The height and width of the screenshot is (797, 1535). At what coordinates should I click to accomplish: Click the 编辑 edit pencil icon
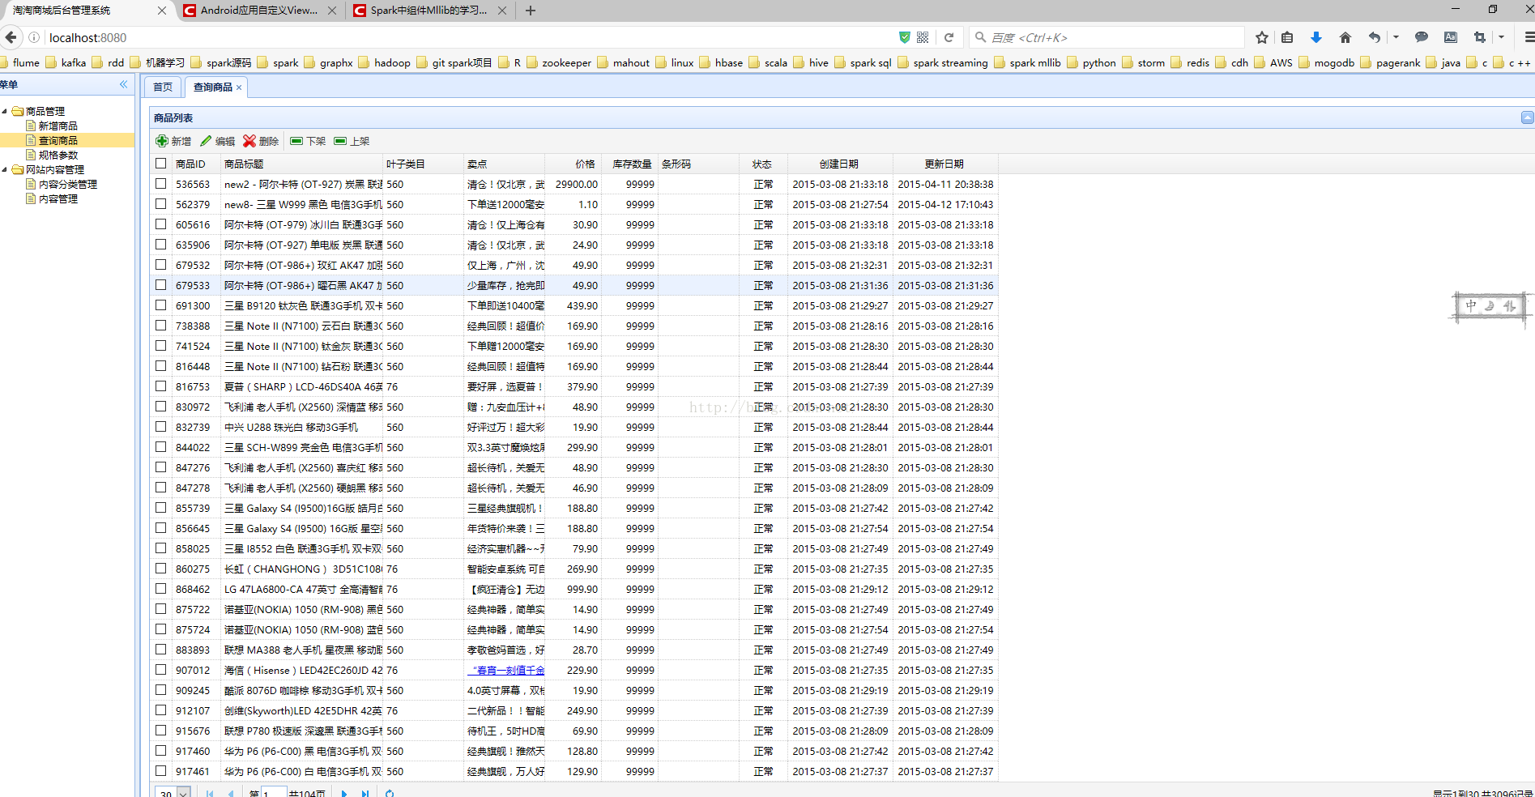(x=206, y=141)
